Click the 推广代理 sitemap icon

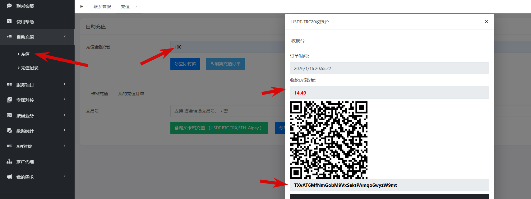click(9, 161)
